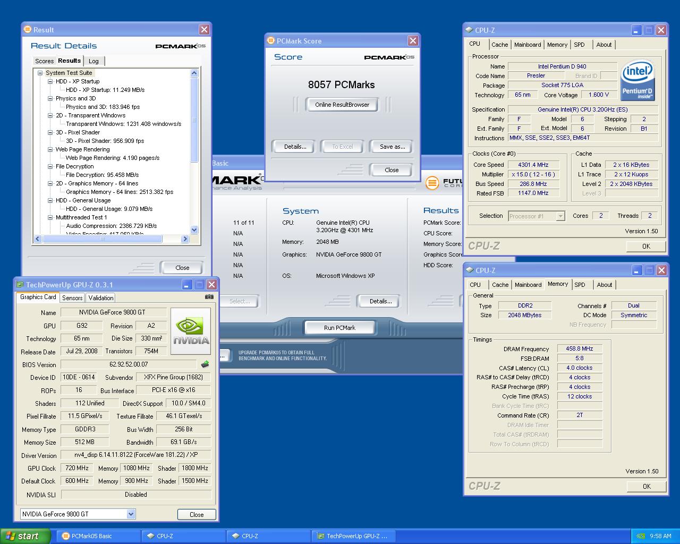Click the NVIDIA system tray icon
680x544 pixels.
click(641, 536)
